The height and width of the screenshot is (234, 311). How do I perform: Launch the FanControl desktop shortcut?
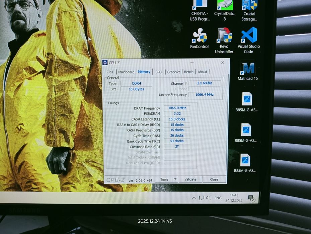click(x=199, y=38)
